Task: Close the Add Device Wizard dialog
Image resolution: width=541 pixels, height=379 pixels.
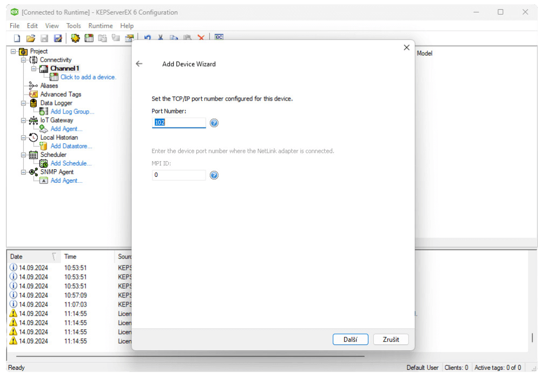Action: [407, 48]
